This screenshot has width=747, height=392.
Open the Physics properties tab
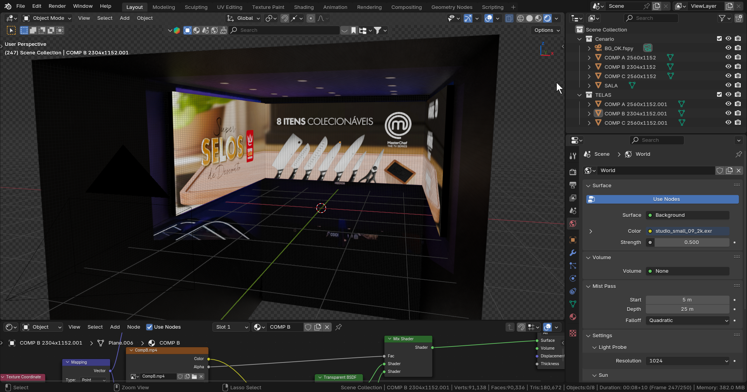tap(573, 278)
